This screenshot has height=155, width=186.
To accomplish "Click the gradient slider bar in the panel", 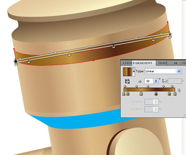I will pyautogui.click(x=149, y=90).
